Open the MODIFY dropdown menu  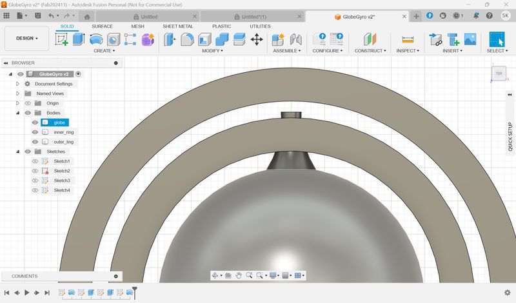212,51
